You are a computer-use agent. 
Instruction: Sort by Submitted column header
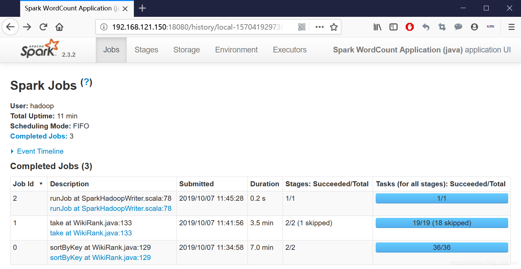pyautogui.click(x=212, y=184)
